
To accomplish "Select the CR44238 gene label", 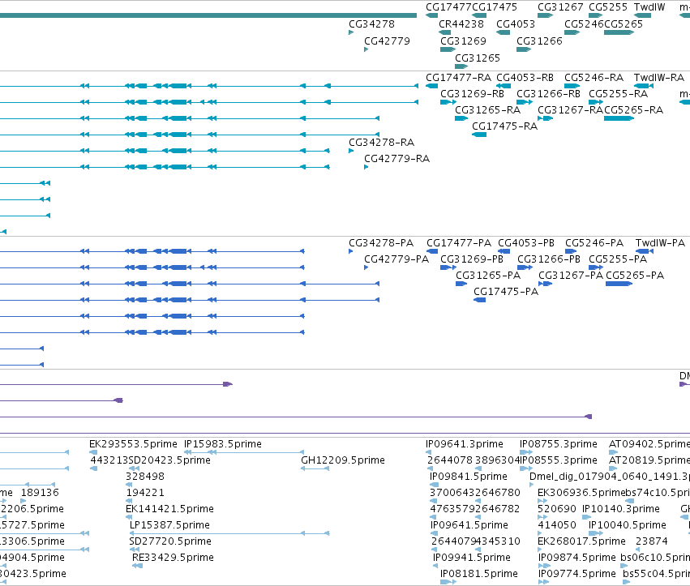I will coord(461,24).
